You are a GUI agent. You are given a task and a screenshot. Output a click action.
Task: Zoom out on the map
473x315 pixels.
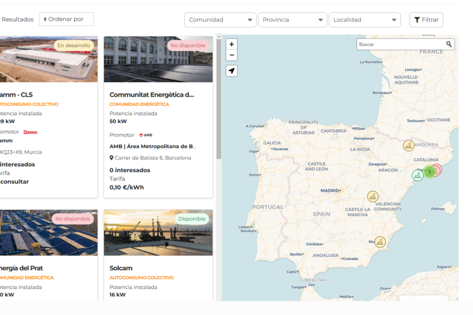click(232, 55)
